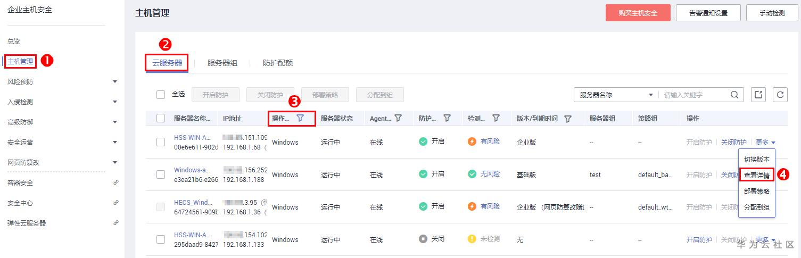Click the search magnifier icon

(x=734, y=95)
